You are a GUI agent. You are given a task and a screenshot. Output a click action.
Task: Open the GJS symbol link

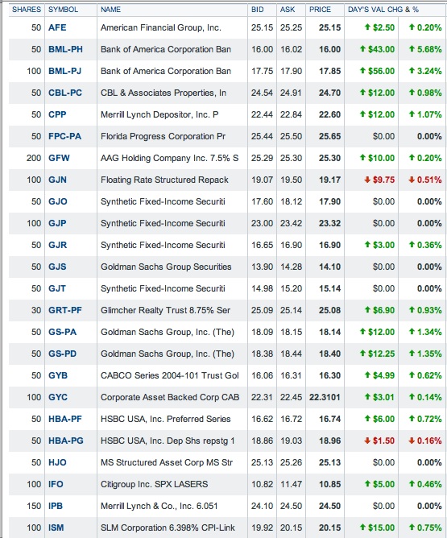(57, 267)
